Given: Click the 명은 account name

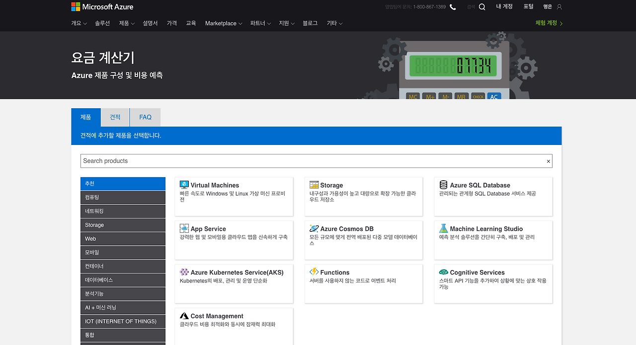Looking at the screenshot, I should (548, 7).
